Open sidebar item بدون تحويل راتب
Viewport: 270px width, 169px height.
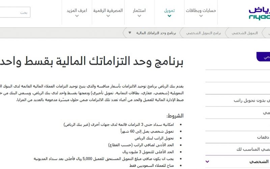pyautogui.click(x=251, y=100)
